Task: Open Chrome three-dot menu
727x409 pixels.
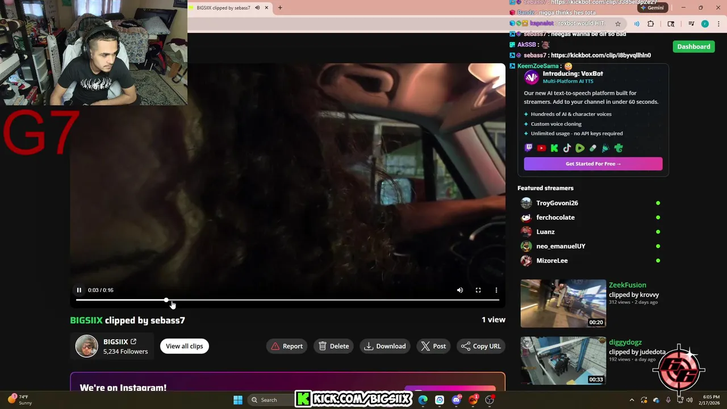Action: [x=718, y=24]
